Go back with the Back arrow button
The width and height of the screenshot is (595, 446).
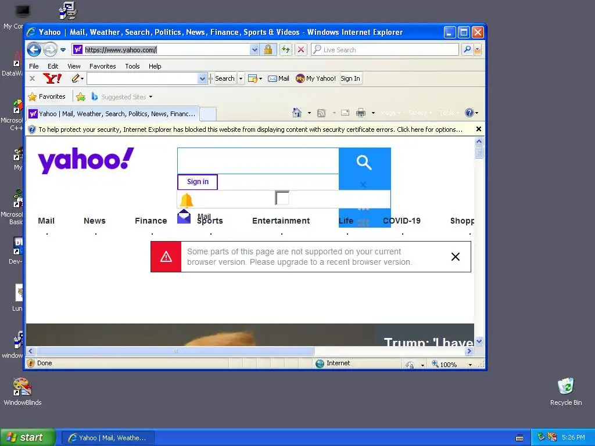tap(34, 49)
